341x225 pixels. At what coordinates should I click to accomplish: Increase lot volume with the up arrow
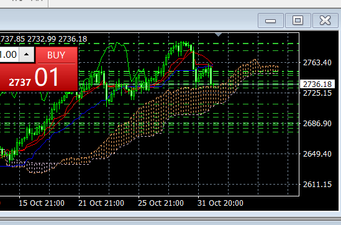pyautogui.click(x=27, y=55)
